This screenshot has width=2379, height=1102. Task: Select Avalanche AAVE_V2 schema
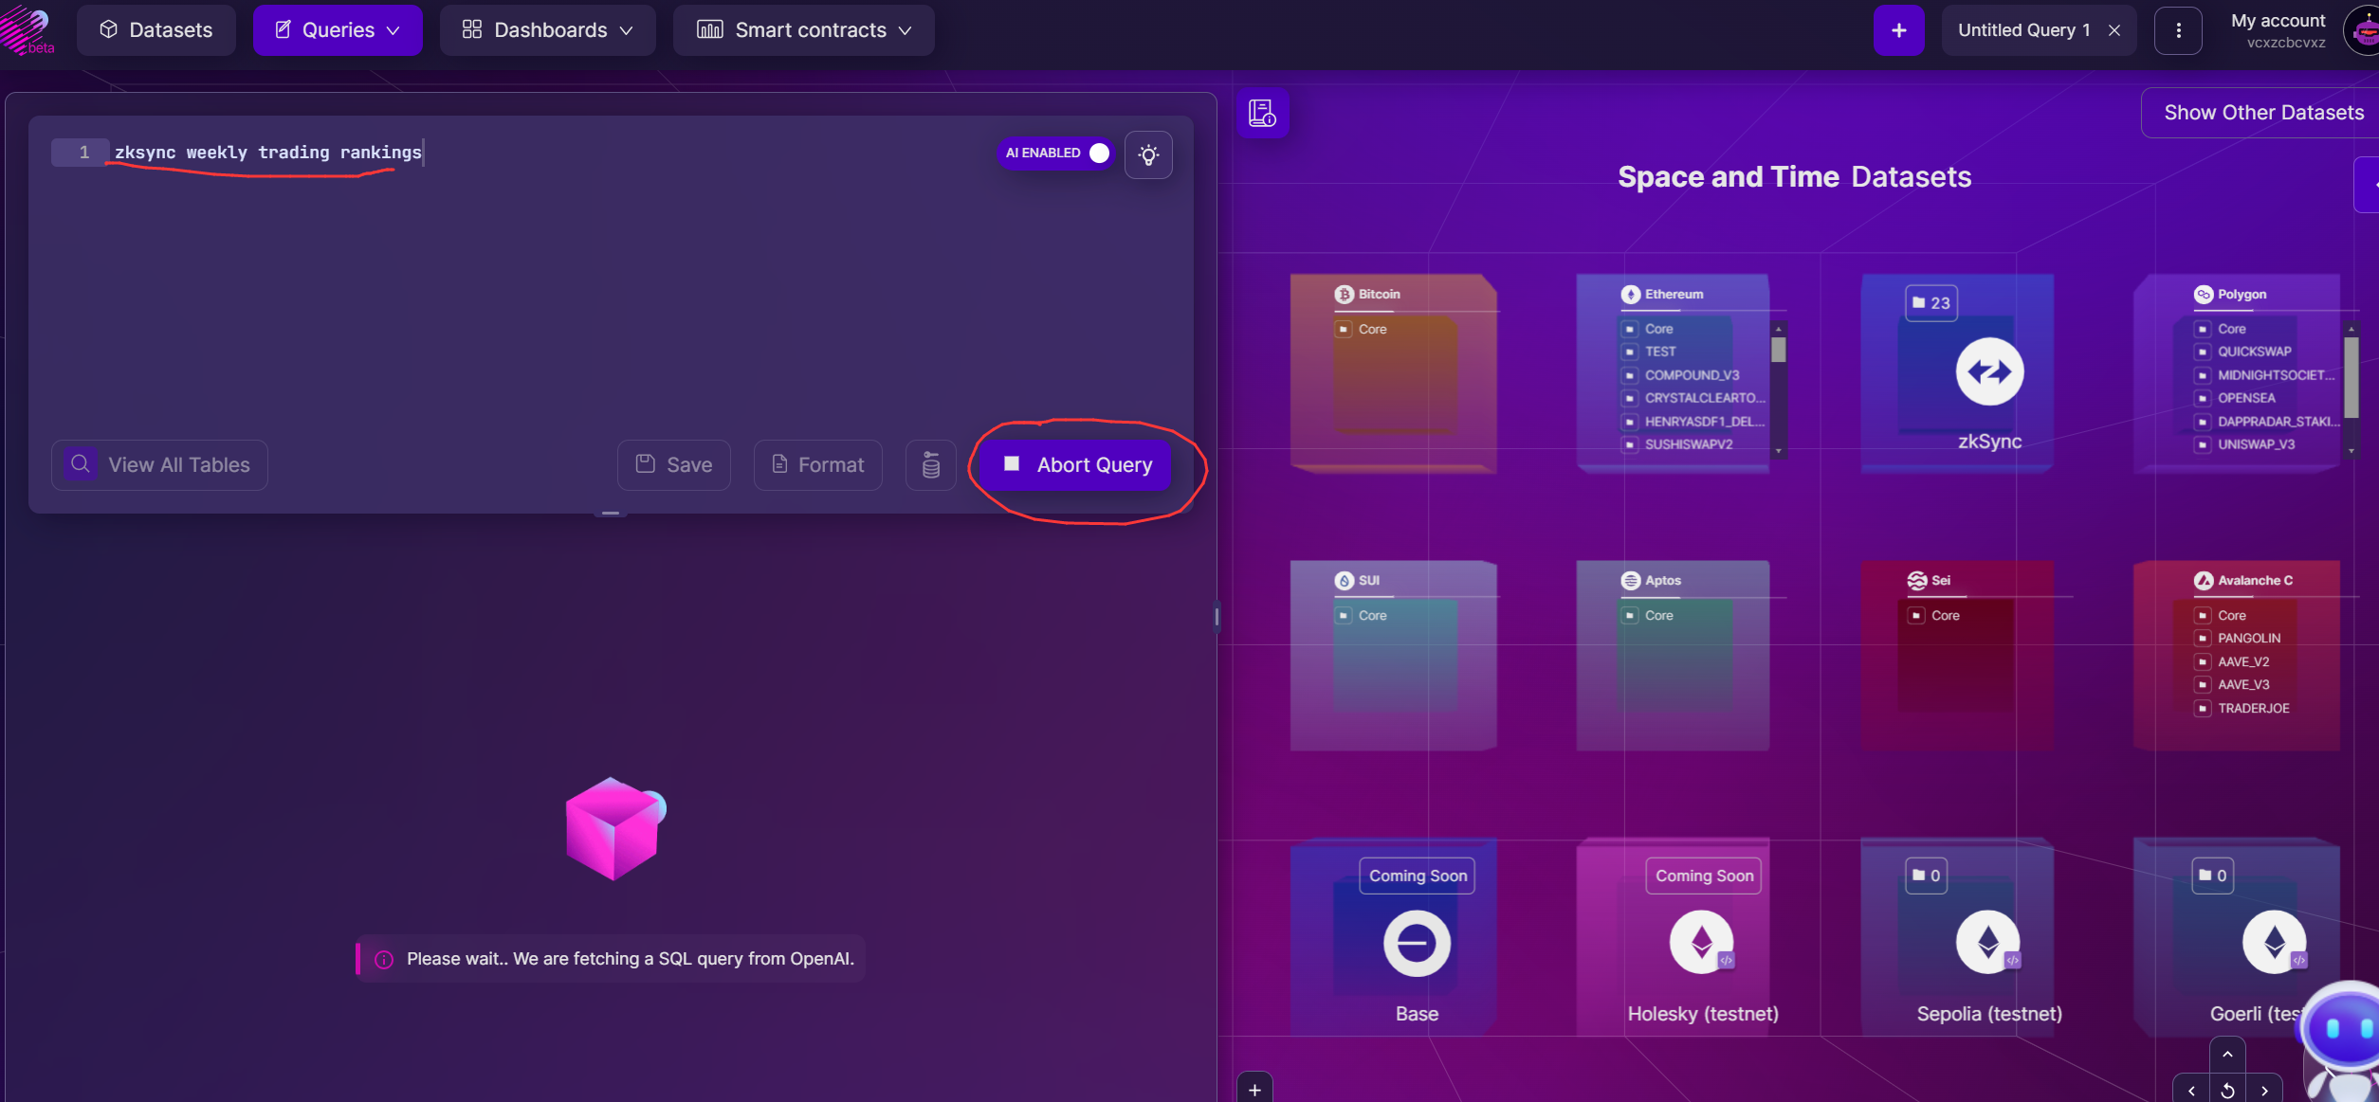(x=2234, y=661)
